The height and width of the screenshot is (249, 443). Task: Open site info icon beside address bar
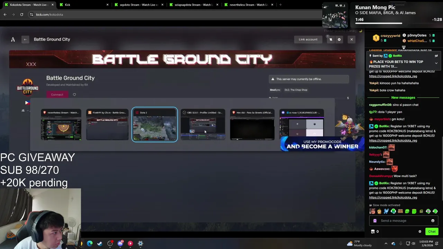[31, 15]
